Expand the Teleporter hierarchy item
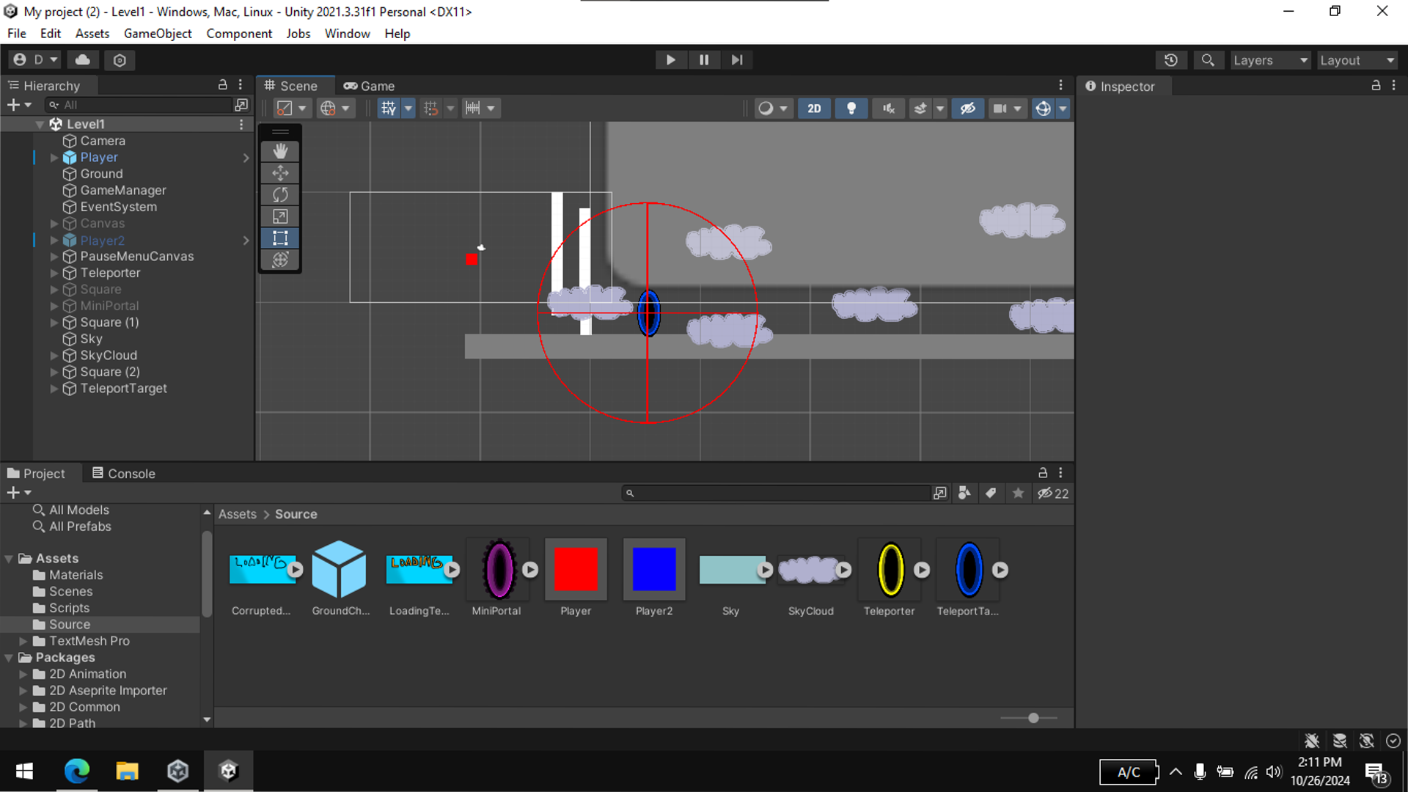 (x=54, y=273)
